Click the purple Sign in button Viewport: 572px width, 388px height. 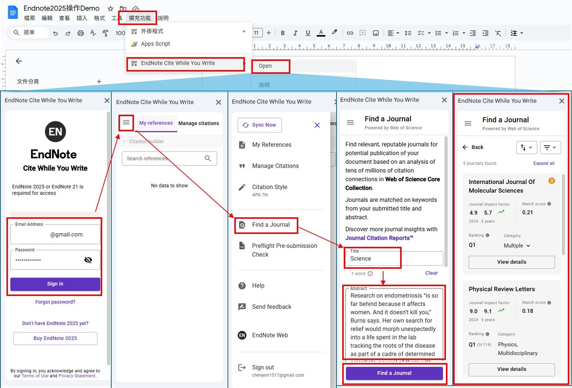(55, 284)
